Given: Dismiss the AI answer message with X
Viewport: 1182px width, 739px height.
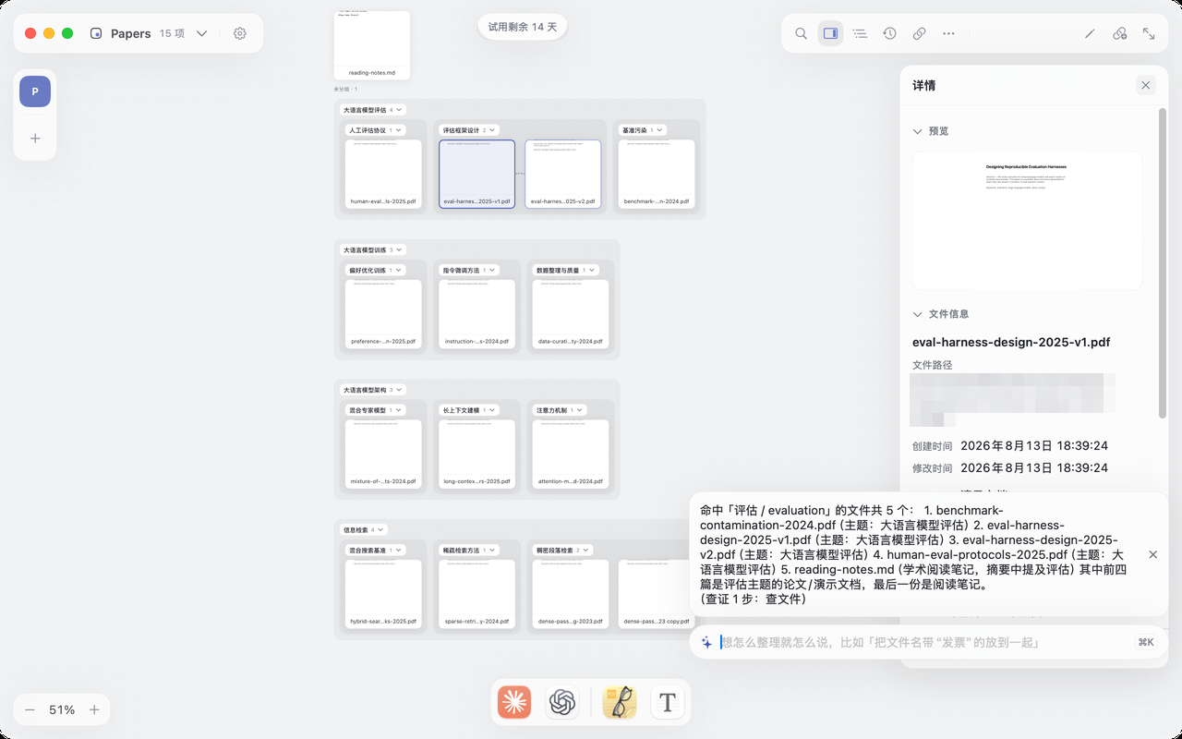Looking at the screenshot, I should (1152, 554).
